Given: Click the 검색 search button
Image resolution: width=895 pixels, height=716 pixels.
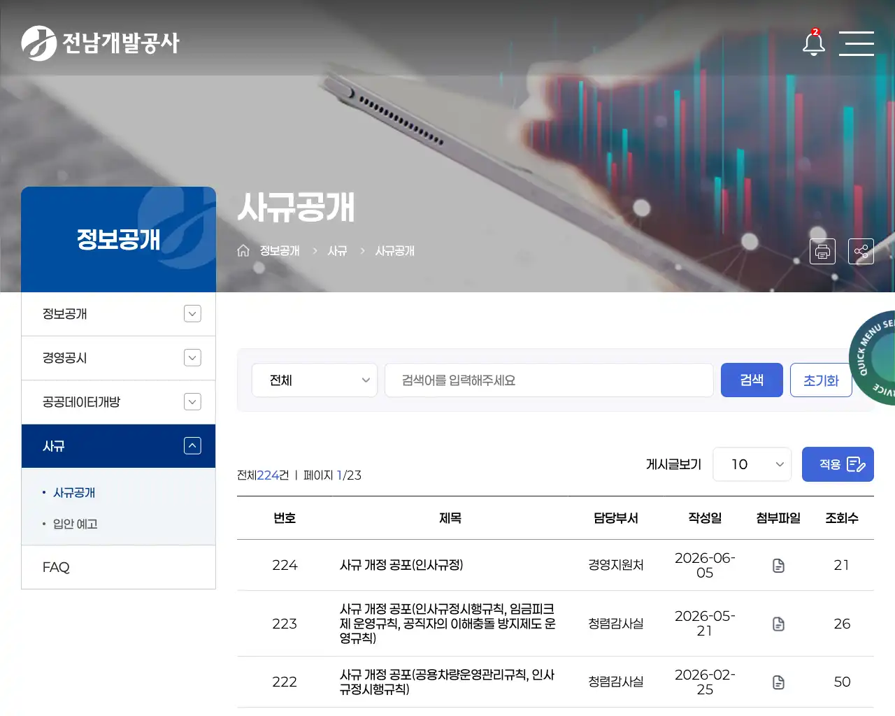Looking at the screenshot, I should (752, 380).
